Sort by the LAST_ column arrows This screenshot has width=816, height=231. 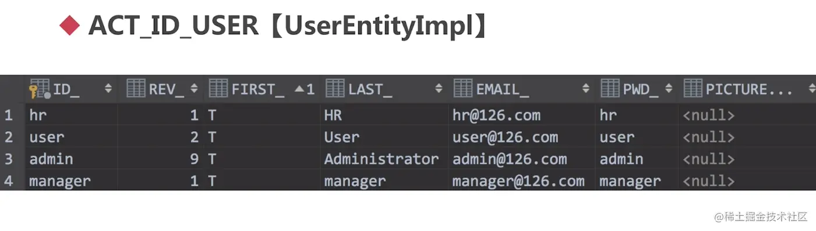click(x=439, y=89)
